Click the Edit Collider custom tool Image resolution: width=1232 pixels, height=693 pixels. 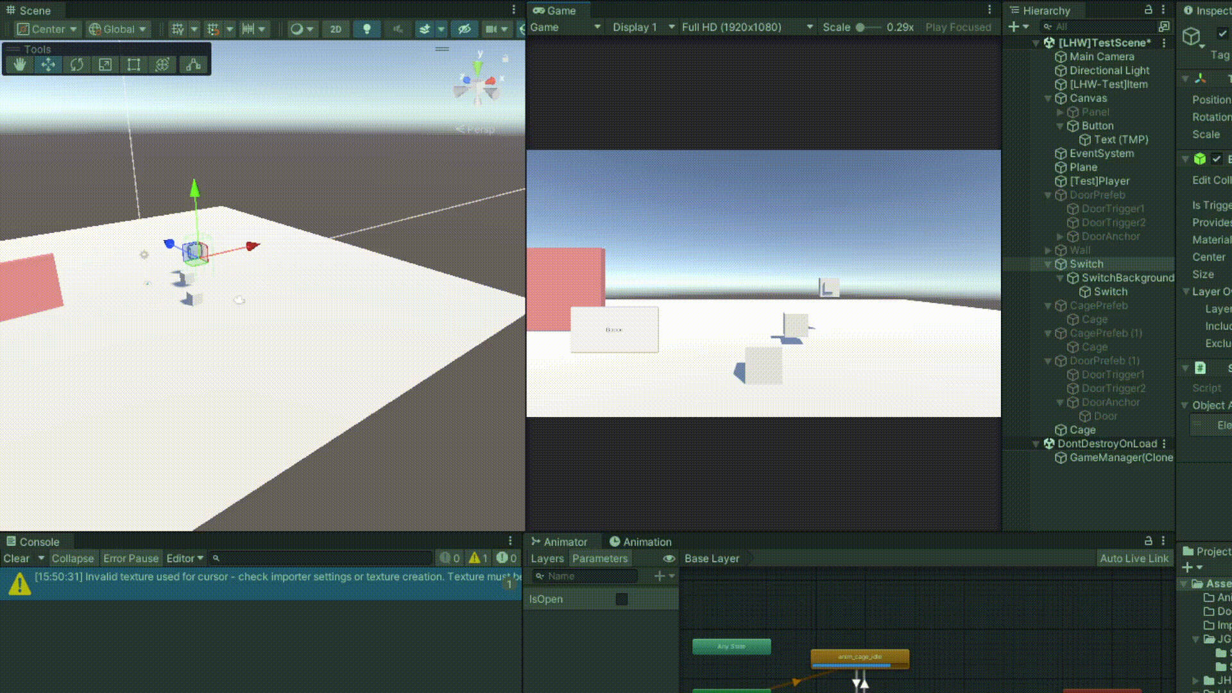click(193, 64)
